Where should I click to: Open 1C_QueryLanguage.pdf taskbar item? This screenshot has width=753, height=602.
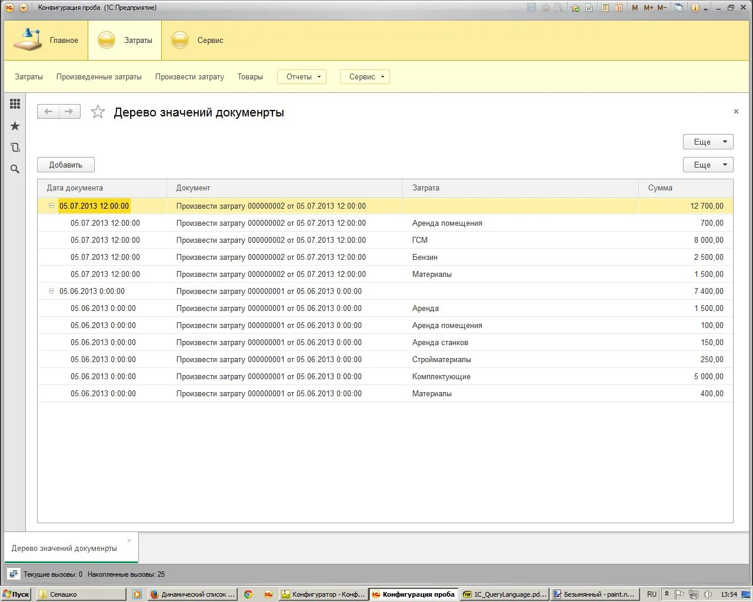tap(505, 594)
